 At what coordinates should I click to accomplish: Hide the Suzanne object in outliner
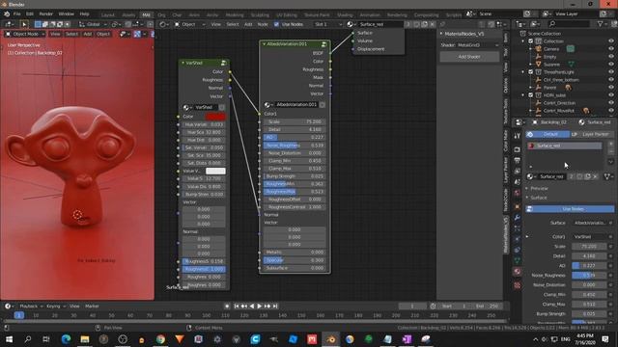pyautogui.click(x=611, y=65)
